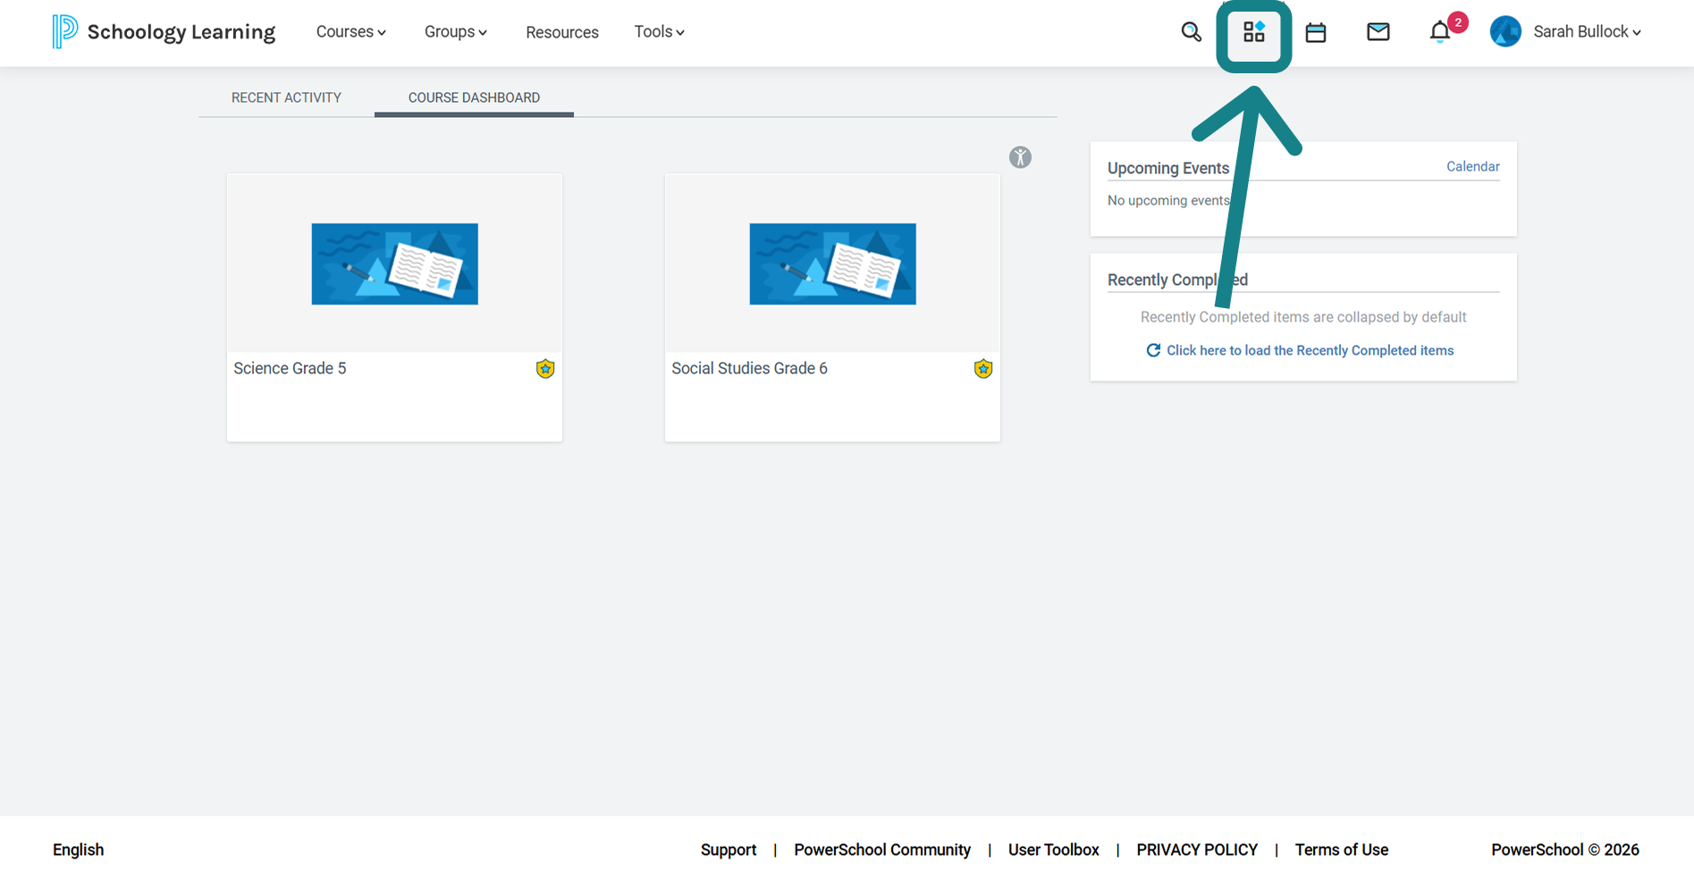Switch to the Recent Activity tab
The width and height of the screenshot is (1694, 879).
pos(286,97)
